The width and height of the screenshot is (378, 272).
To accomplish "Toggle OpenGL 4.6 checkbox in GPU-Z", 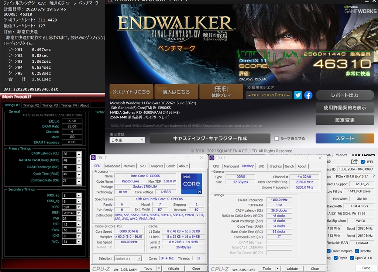I will click(x=352, y=258).
